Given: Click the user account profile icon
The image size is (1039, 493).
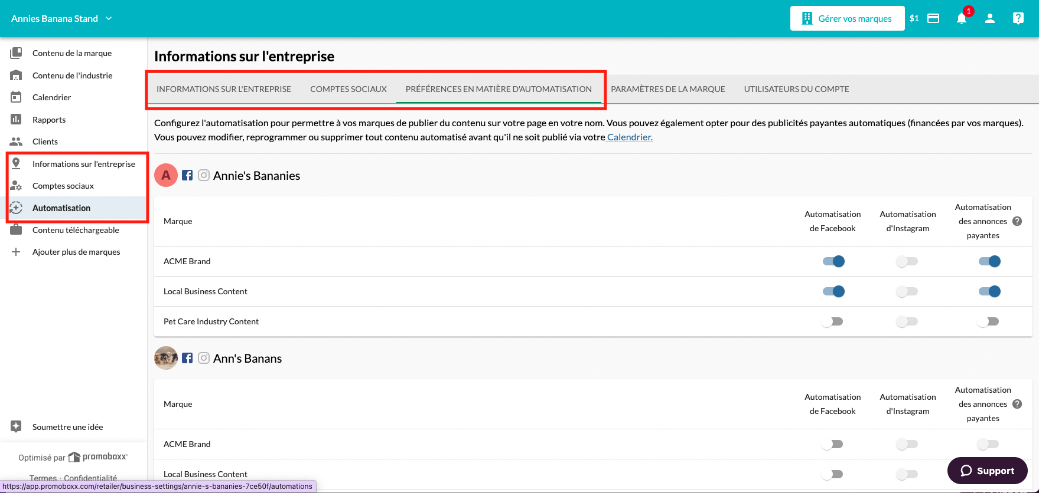Looking at the screenshot, I should [x=990, y=18].
